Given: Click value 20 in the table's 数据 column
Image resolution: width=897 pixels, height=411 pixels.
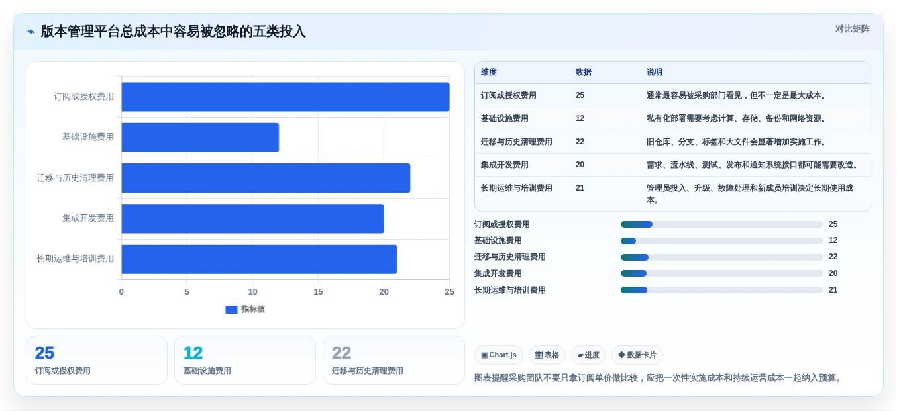Looking at the screenshot, I should [x=580, y=165].
